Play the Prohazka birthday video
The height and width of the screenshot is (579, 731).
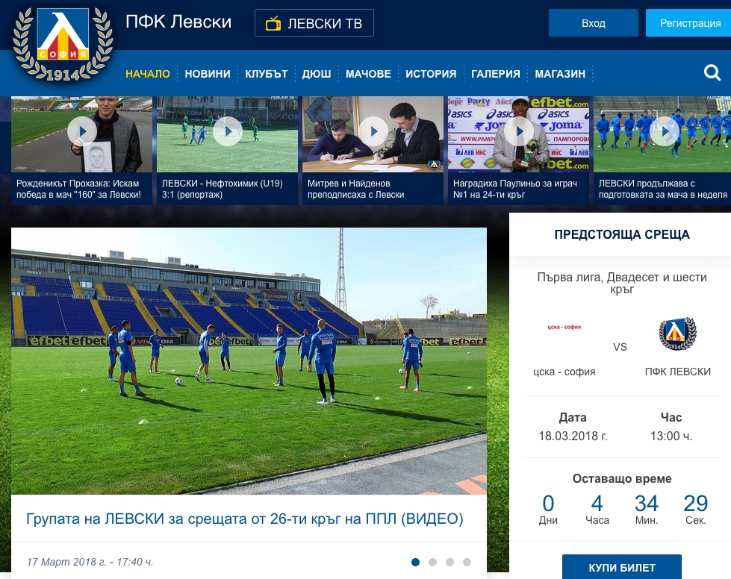[82, 132]
